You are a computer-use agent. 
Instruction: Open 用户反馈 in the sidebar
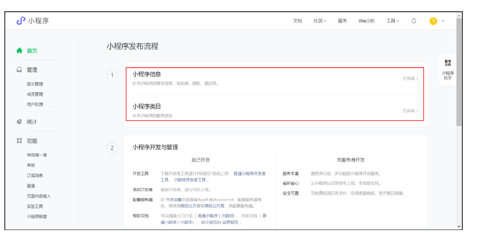click(x=35, y=104)
